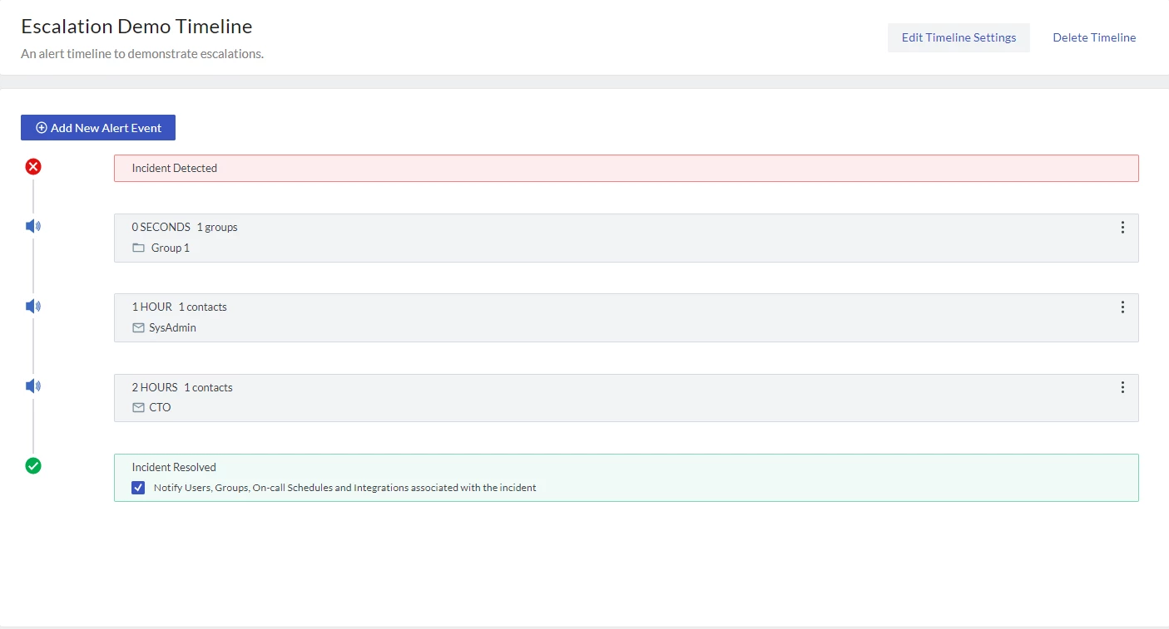Click the SysAdmin contact name
Image resolution: width=1169 pixels, height=629 pixels.
172,327
